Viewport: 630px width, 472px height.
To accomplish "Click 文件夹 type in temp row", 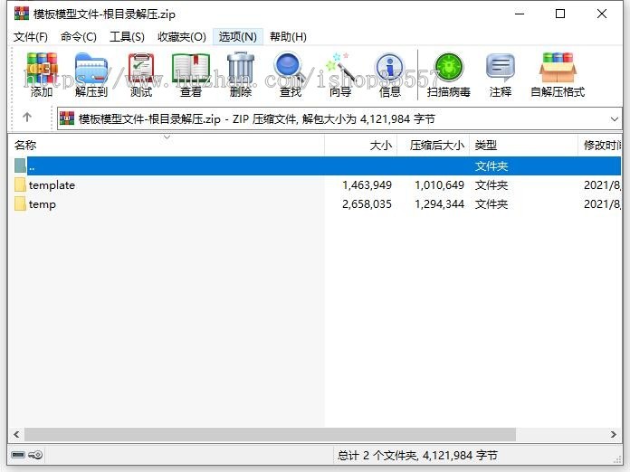I will pos(492,203).
